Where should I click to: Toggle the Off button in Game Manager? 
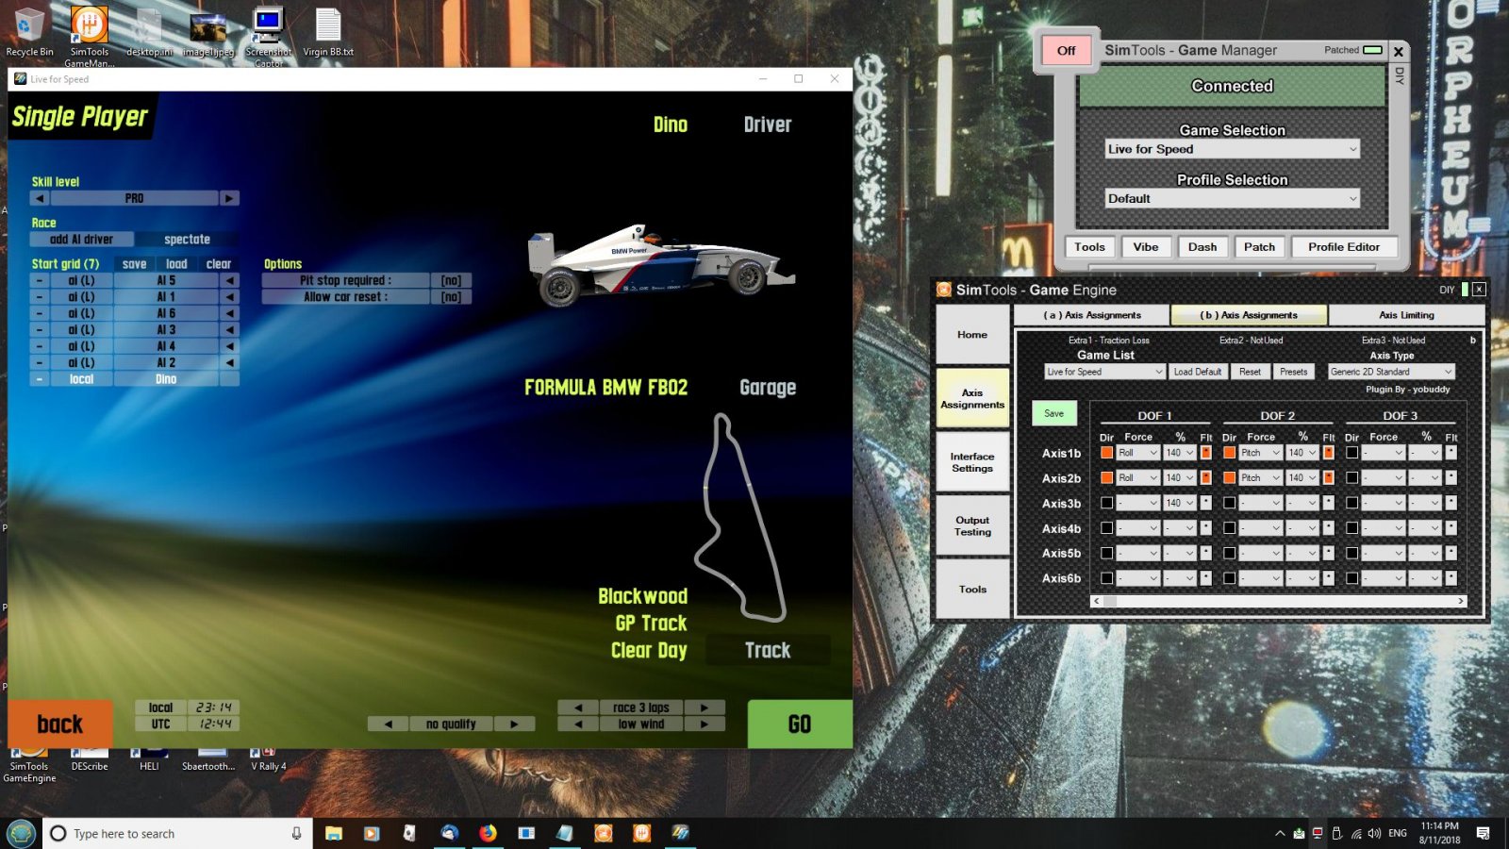1066,50
